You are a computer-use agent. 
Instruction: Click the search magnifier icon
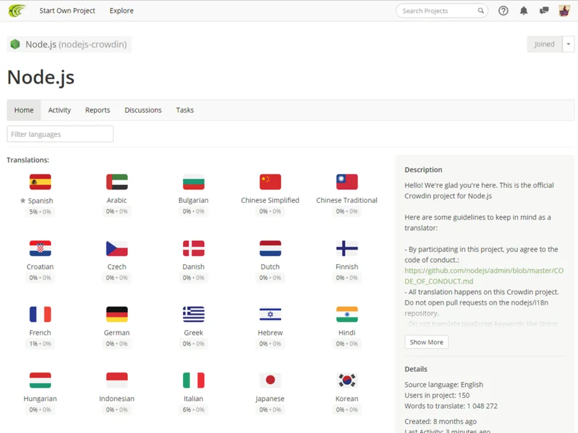tap(480, 11)
